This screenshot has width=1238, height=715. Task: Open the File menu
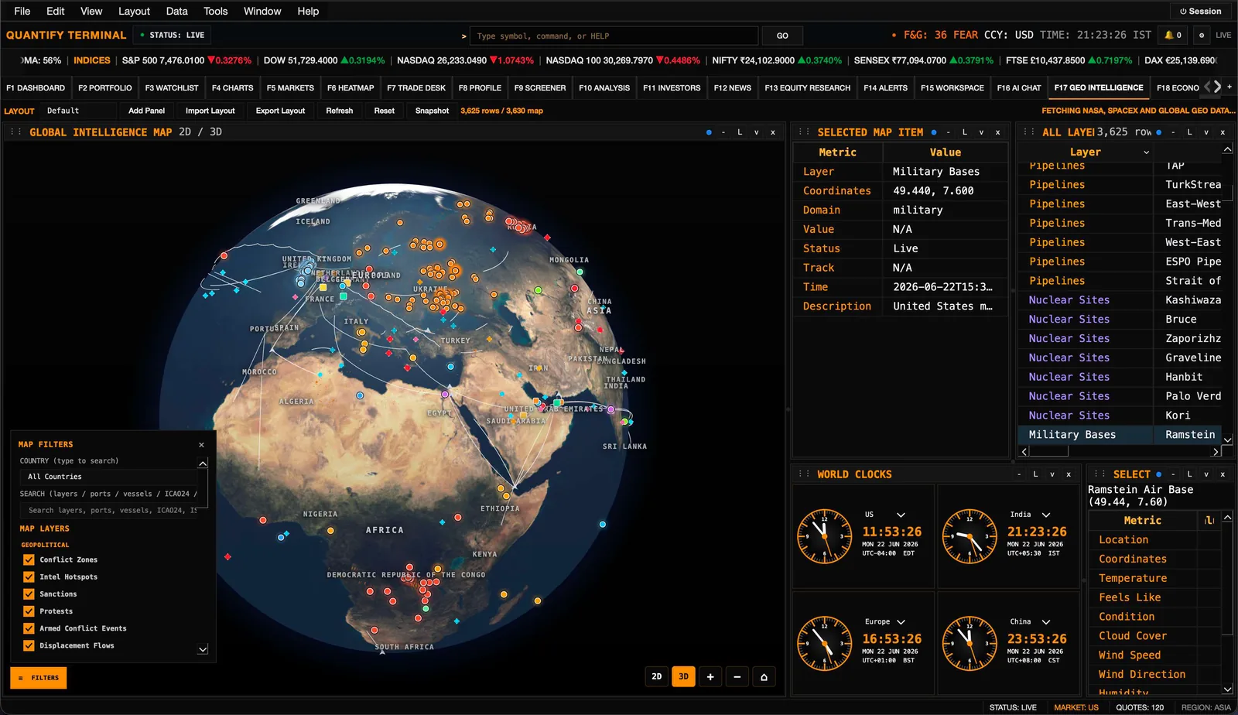click(x=22, y=12)
